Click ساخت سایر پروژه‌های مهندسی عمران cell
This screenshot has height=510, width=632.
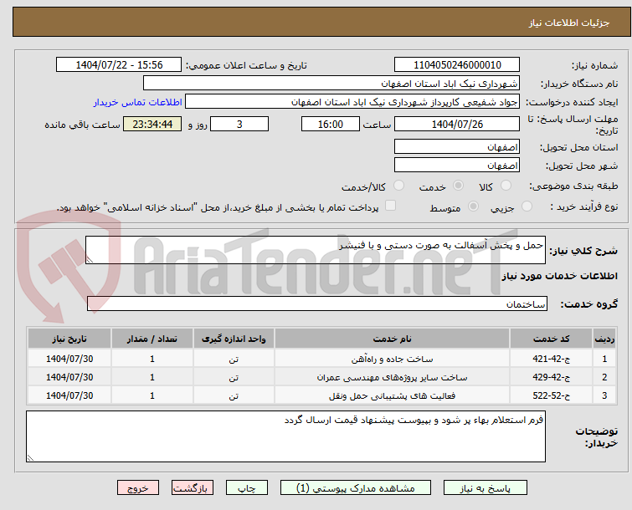[393, 377]
